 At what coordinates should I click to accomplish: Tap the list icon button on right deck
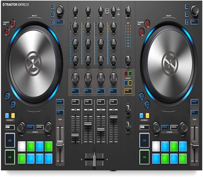(x=187, y=22)
